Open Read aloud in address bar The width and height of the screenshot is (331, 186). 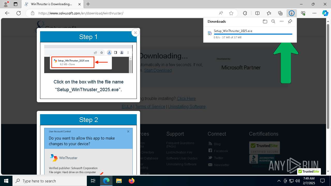tap(221, 13)
